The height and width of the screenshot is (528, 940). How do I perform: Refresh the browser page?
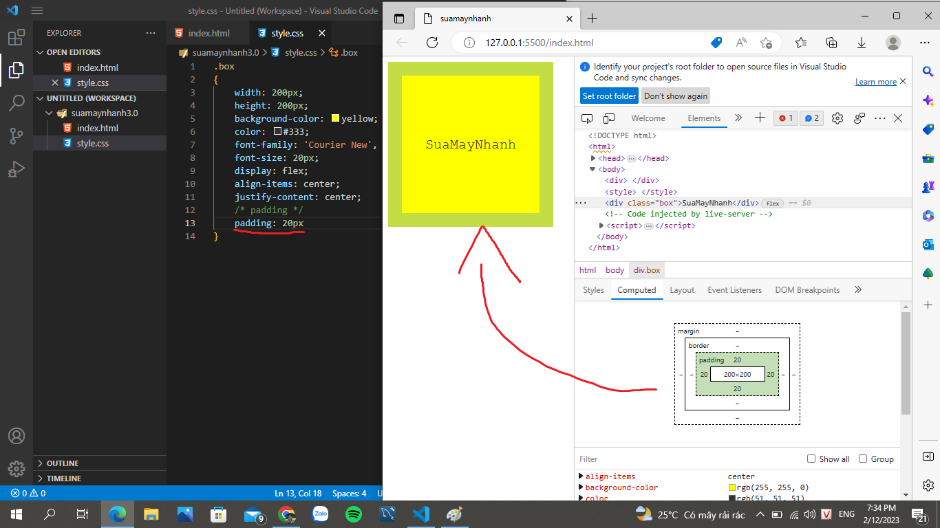tap(432, 43)
